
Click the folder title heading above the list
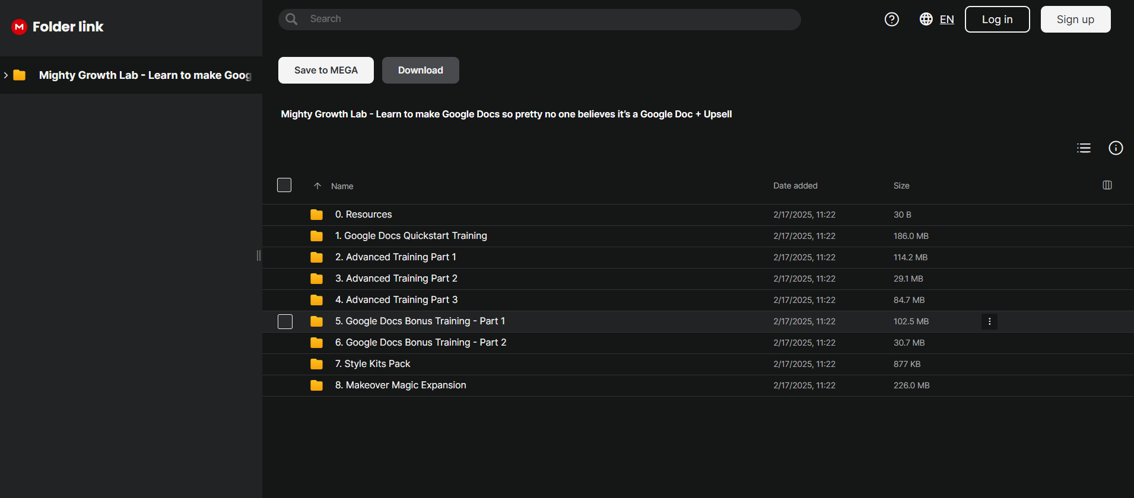tap(506, 114)
